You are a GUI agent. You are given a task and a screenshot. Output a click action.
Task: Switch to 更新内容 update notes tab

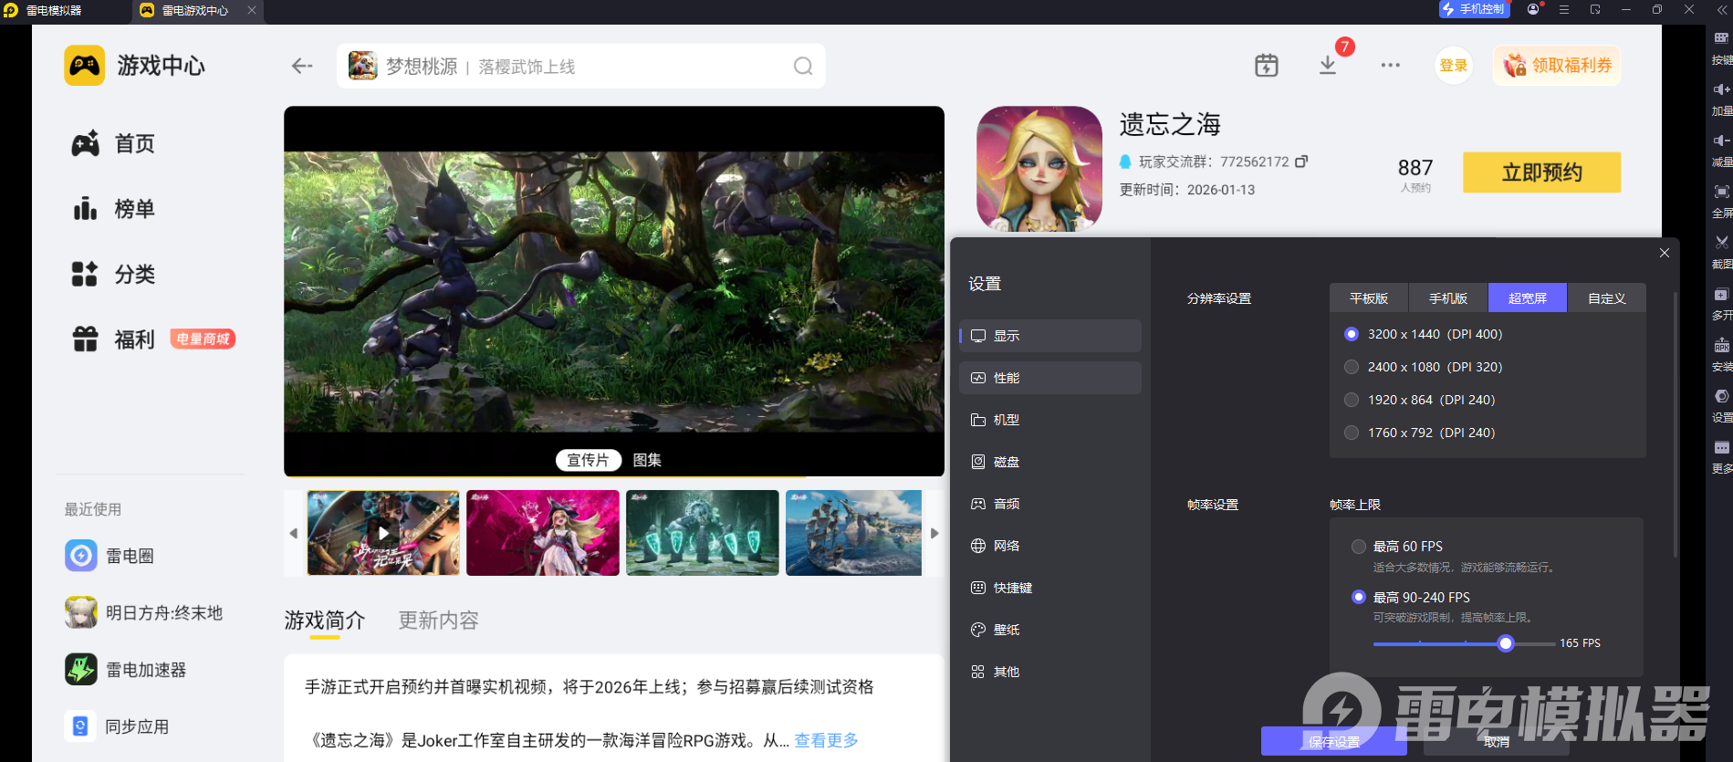coord(438,621)
